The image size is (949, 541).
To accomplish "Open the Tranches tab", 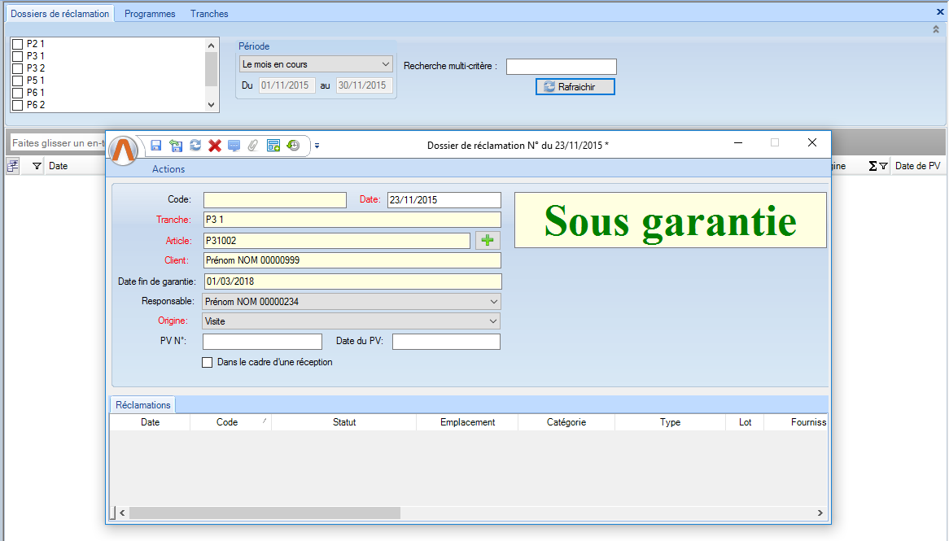I will coord(209,14).
